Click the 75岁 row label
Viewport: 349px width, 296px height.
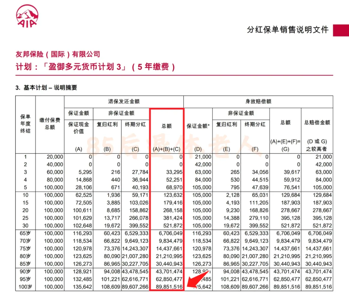[25, 248]
